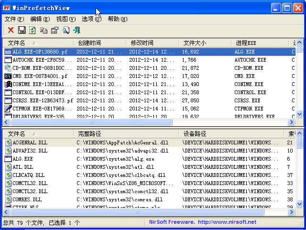The image size is (306, 230).
Task: Click the lower pane horizontal scrollbar thumb
Action: [x=137, y=212]
